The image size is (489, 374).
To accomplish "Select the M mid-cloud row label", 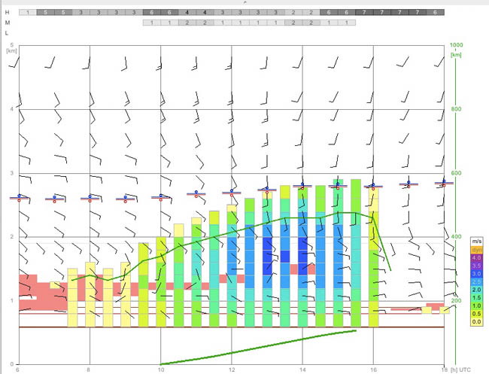I will 8,23.
